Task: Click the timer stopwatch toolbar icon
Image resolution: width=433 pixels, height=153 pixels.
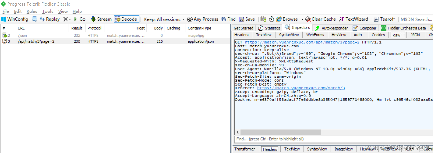Action: [x=271, y=19]
